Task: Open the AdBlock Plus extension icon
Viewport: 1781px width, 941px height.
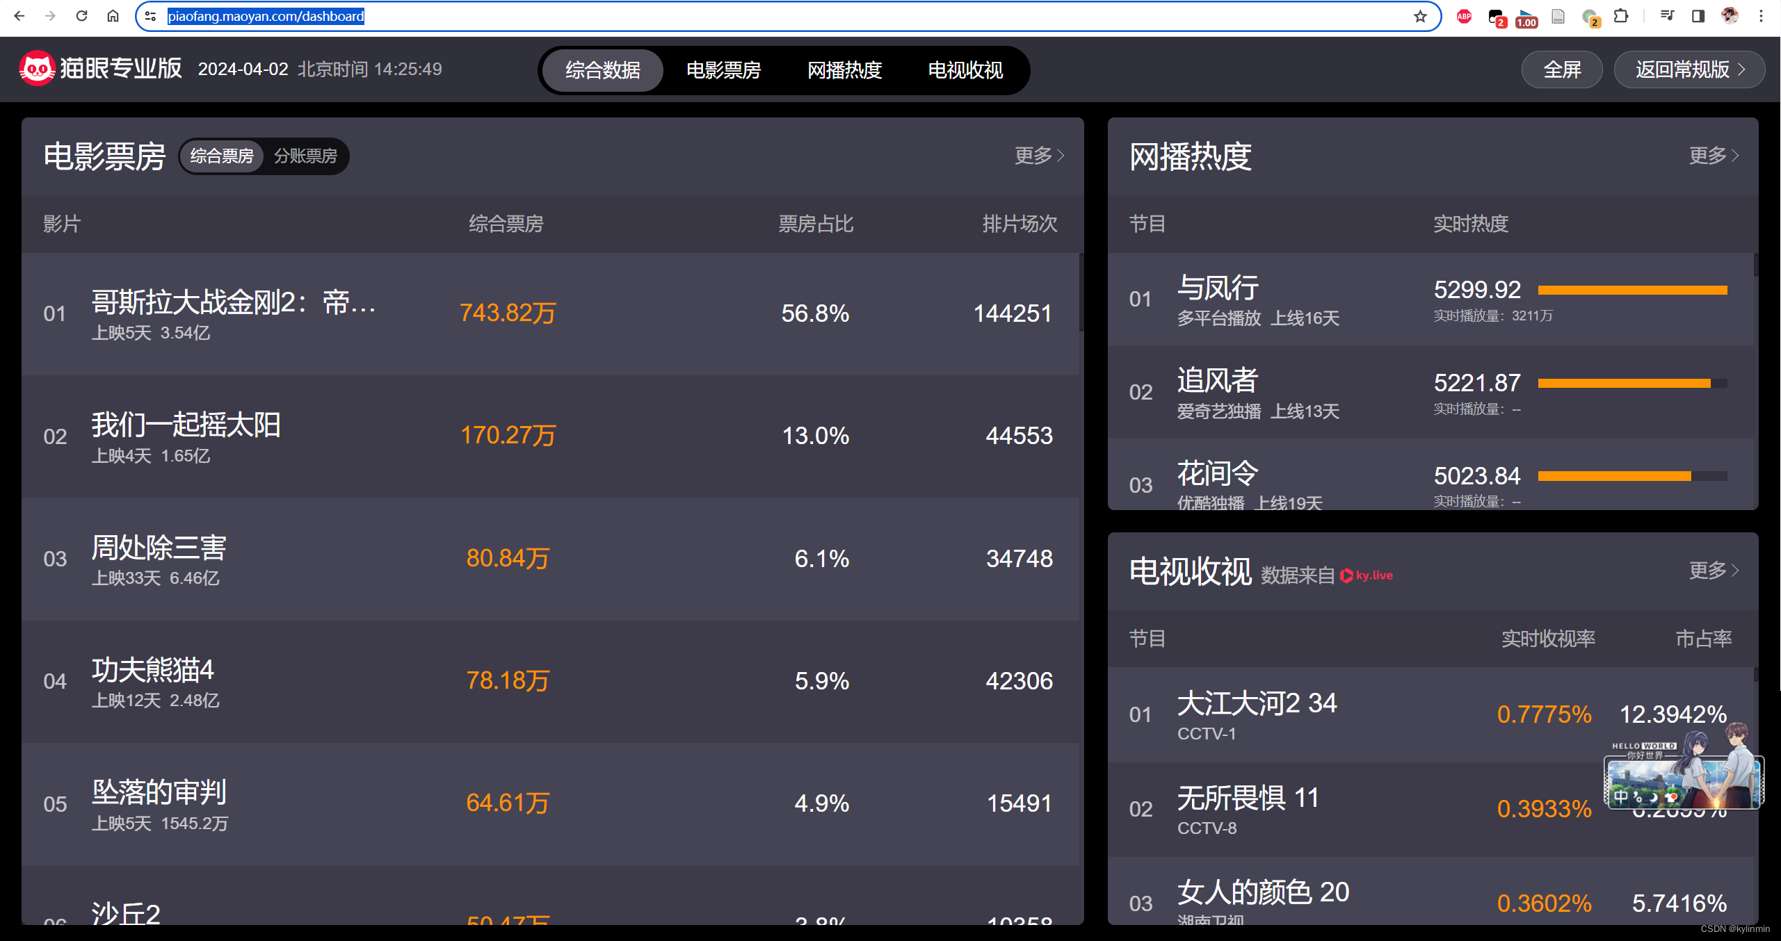Action: point(1464,16)
